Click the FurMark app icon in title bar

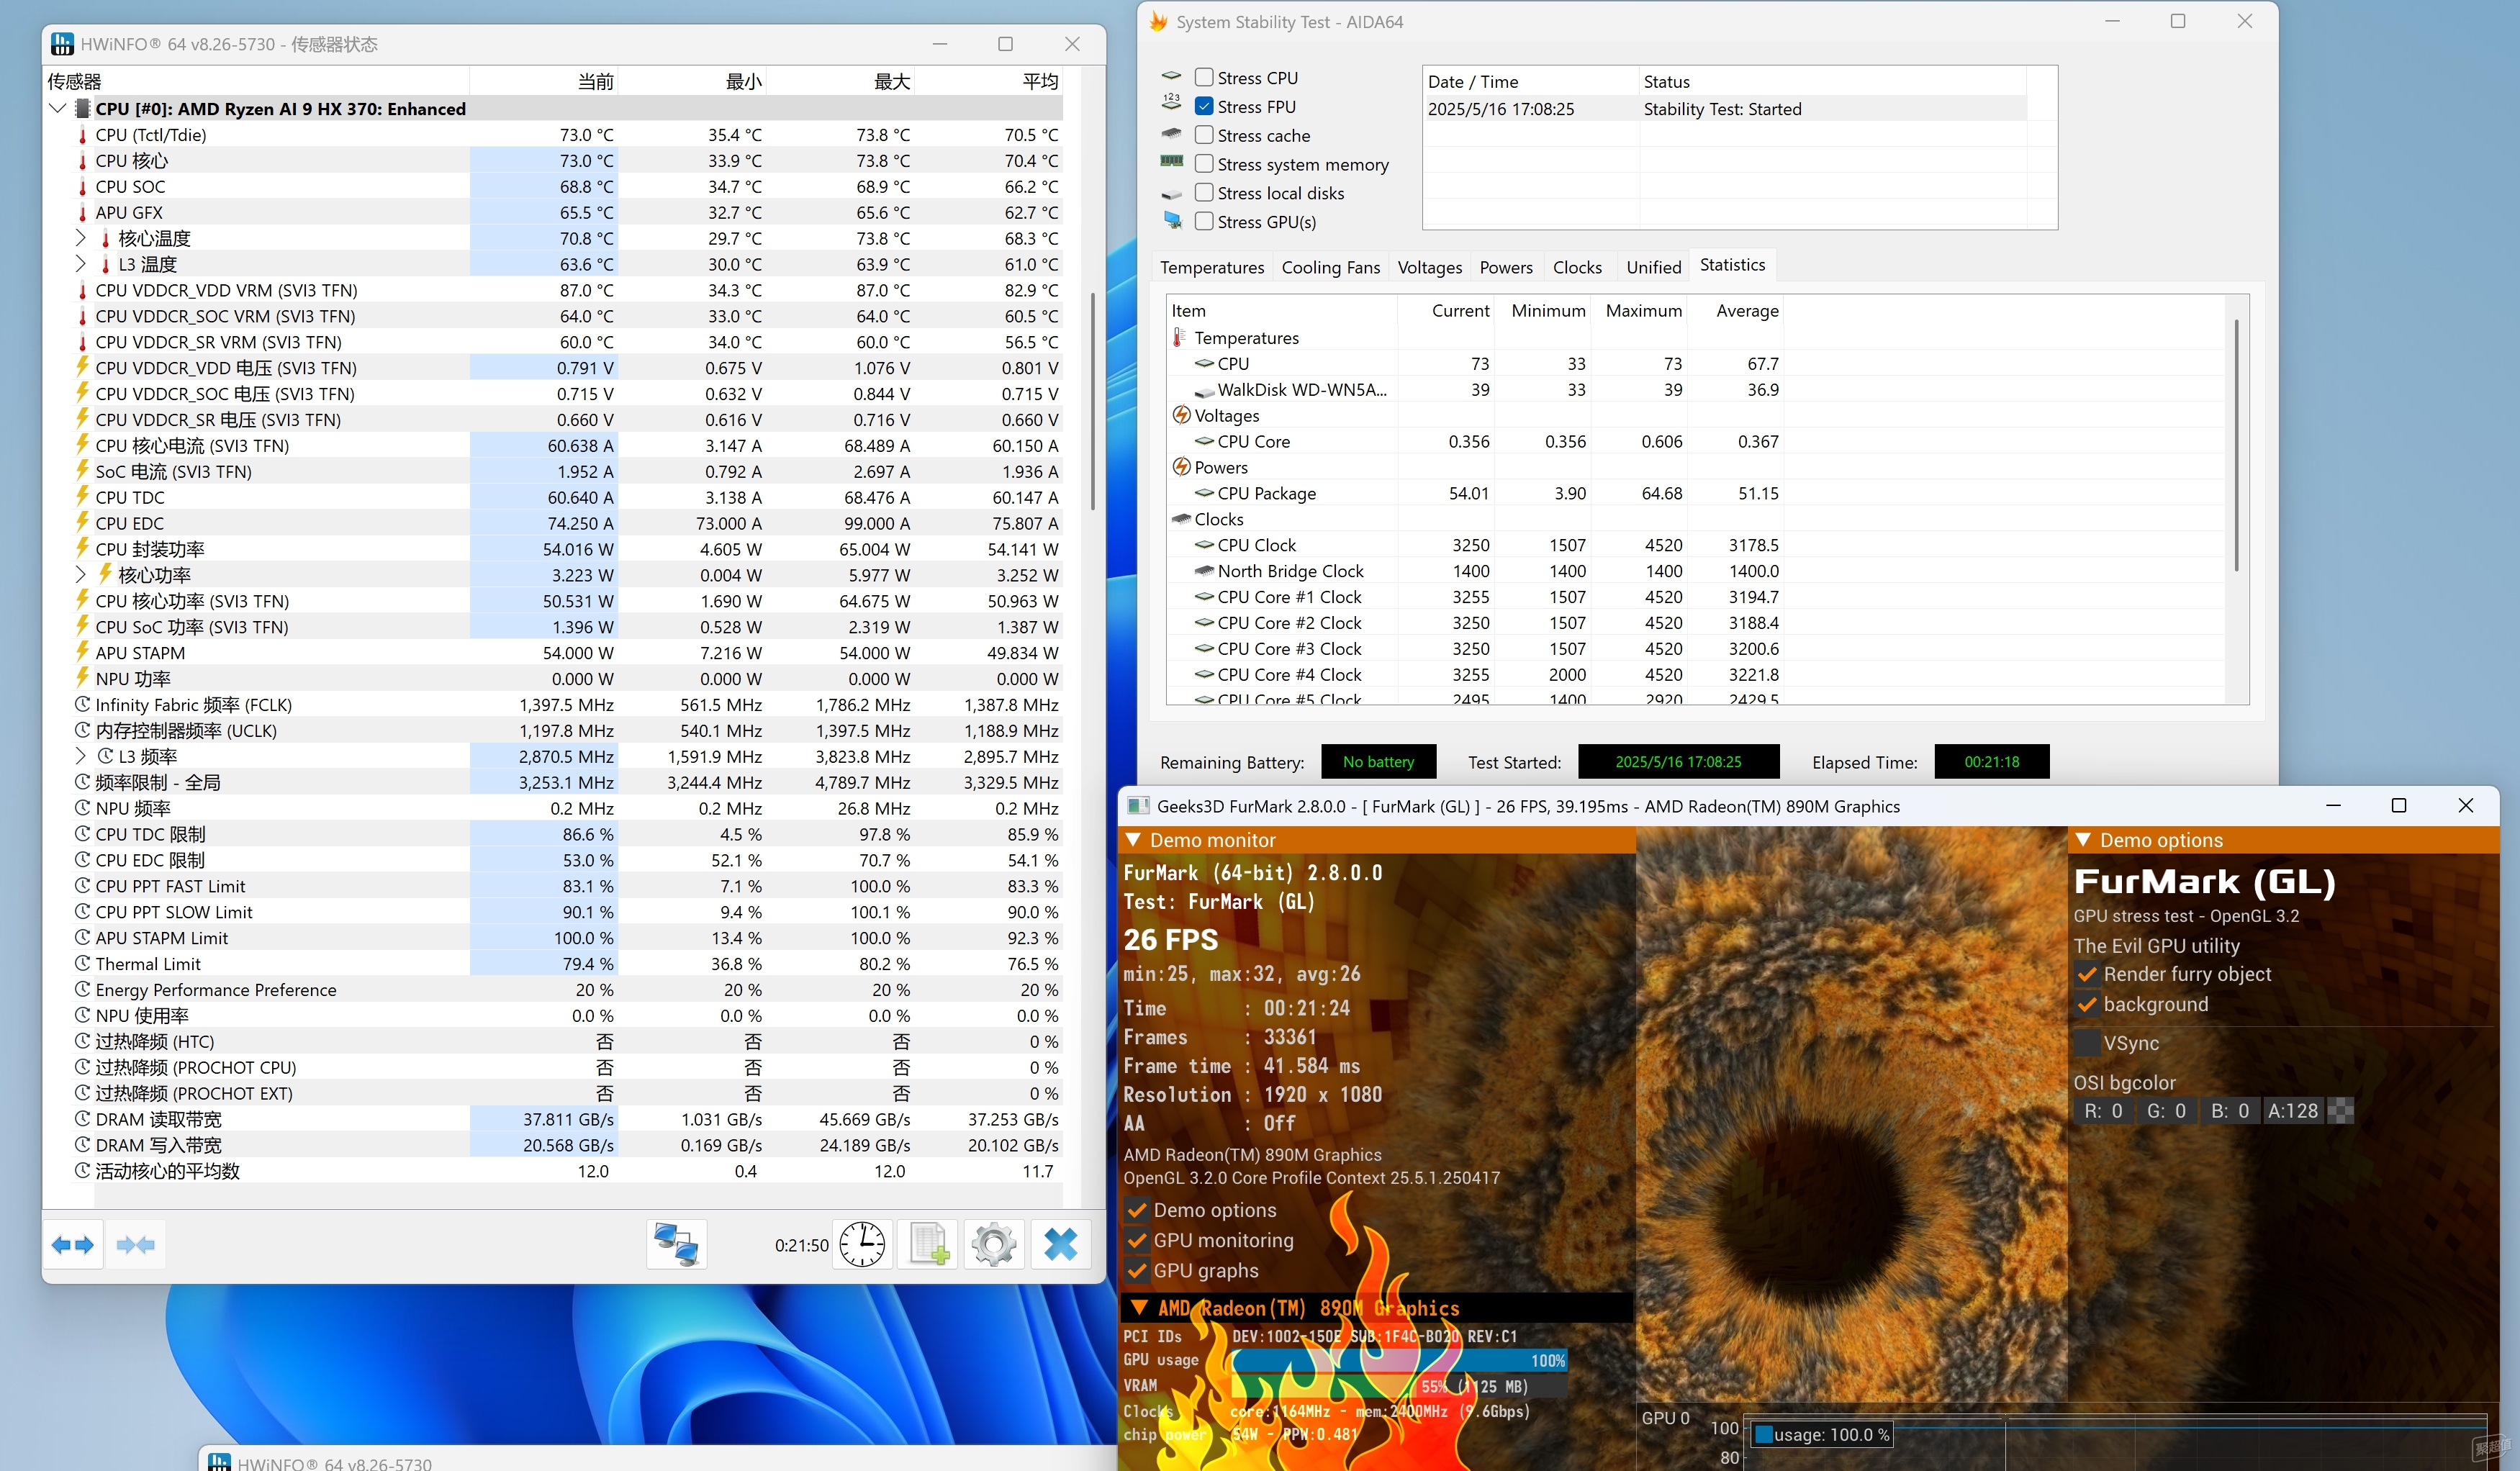point(1137,806)
